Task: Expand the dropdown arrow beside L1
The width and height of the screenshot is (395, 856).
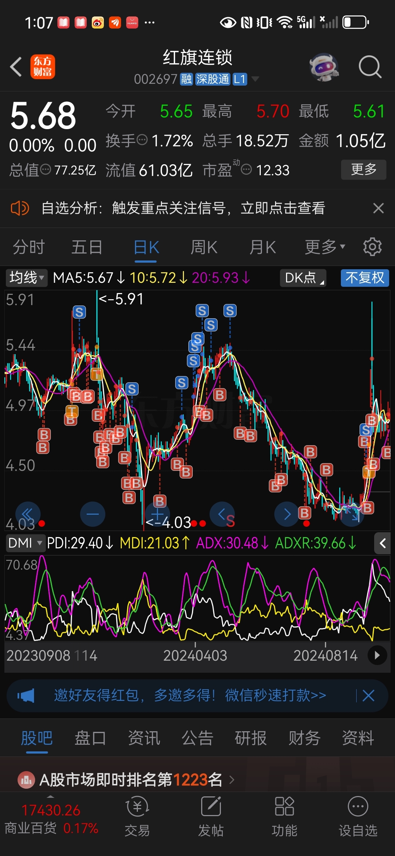Action: pyautogui.click(x=255, y=79)
